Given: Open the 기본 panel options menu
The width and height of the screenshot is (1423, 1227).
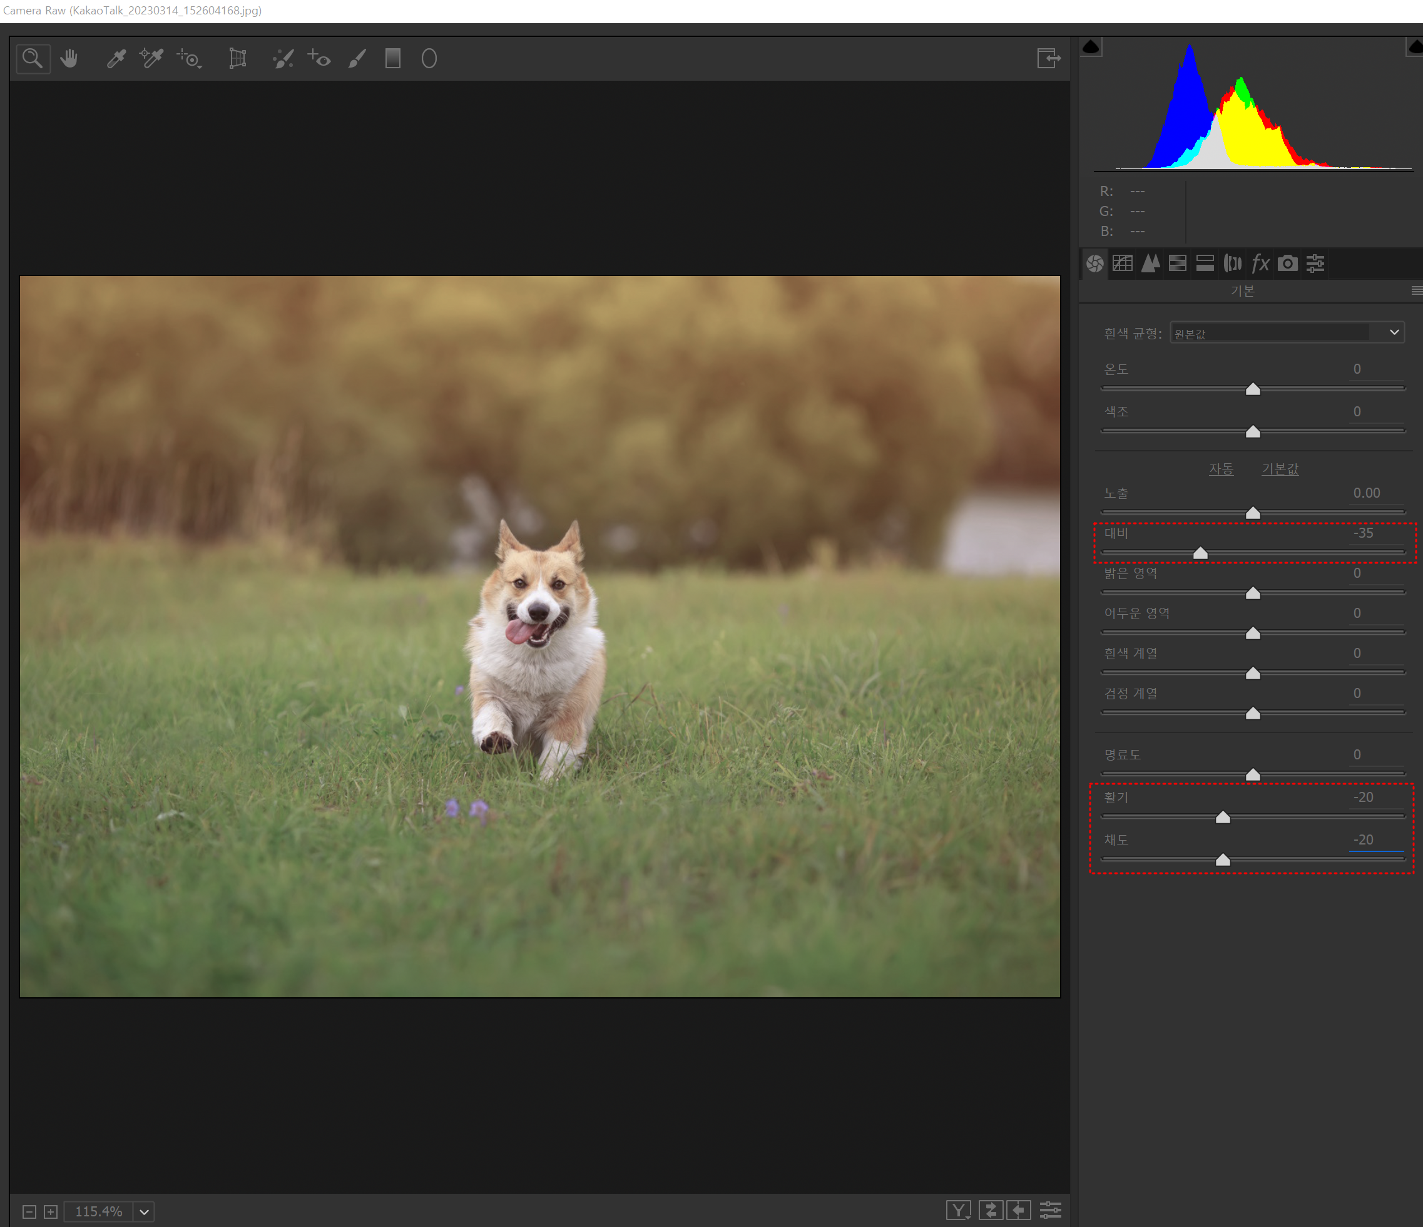Looking at the screenshot, I should point(1416,290).
